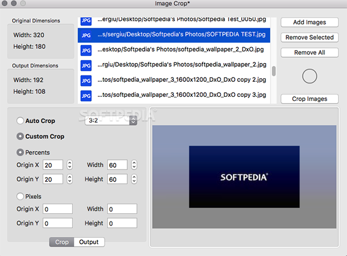This screenshot has width=347, height=256.
Task: Click the percent Width stepper
Action: tap(134, 165)
